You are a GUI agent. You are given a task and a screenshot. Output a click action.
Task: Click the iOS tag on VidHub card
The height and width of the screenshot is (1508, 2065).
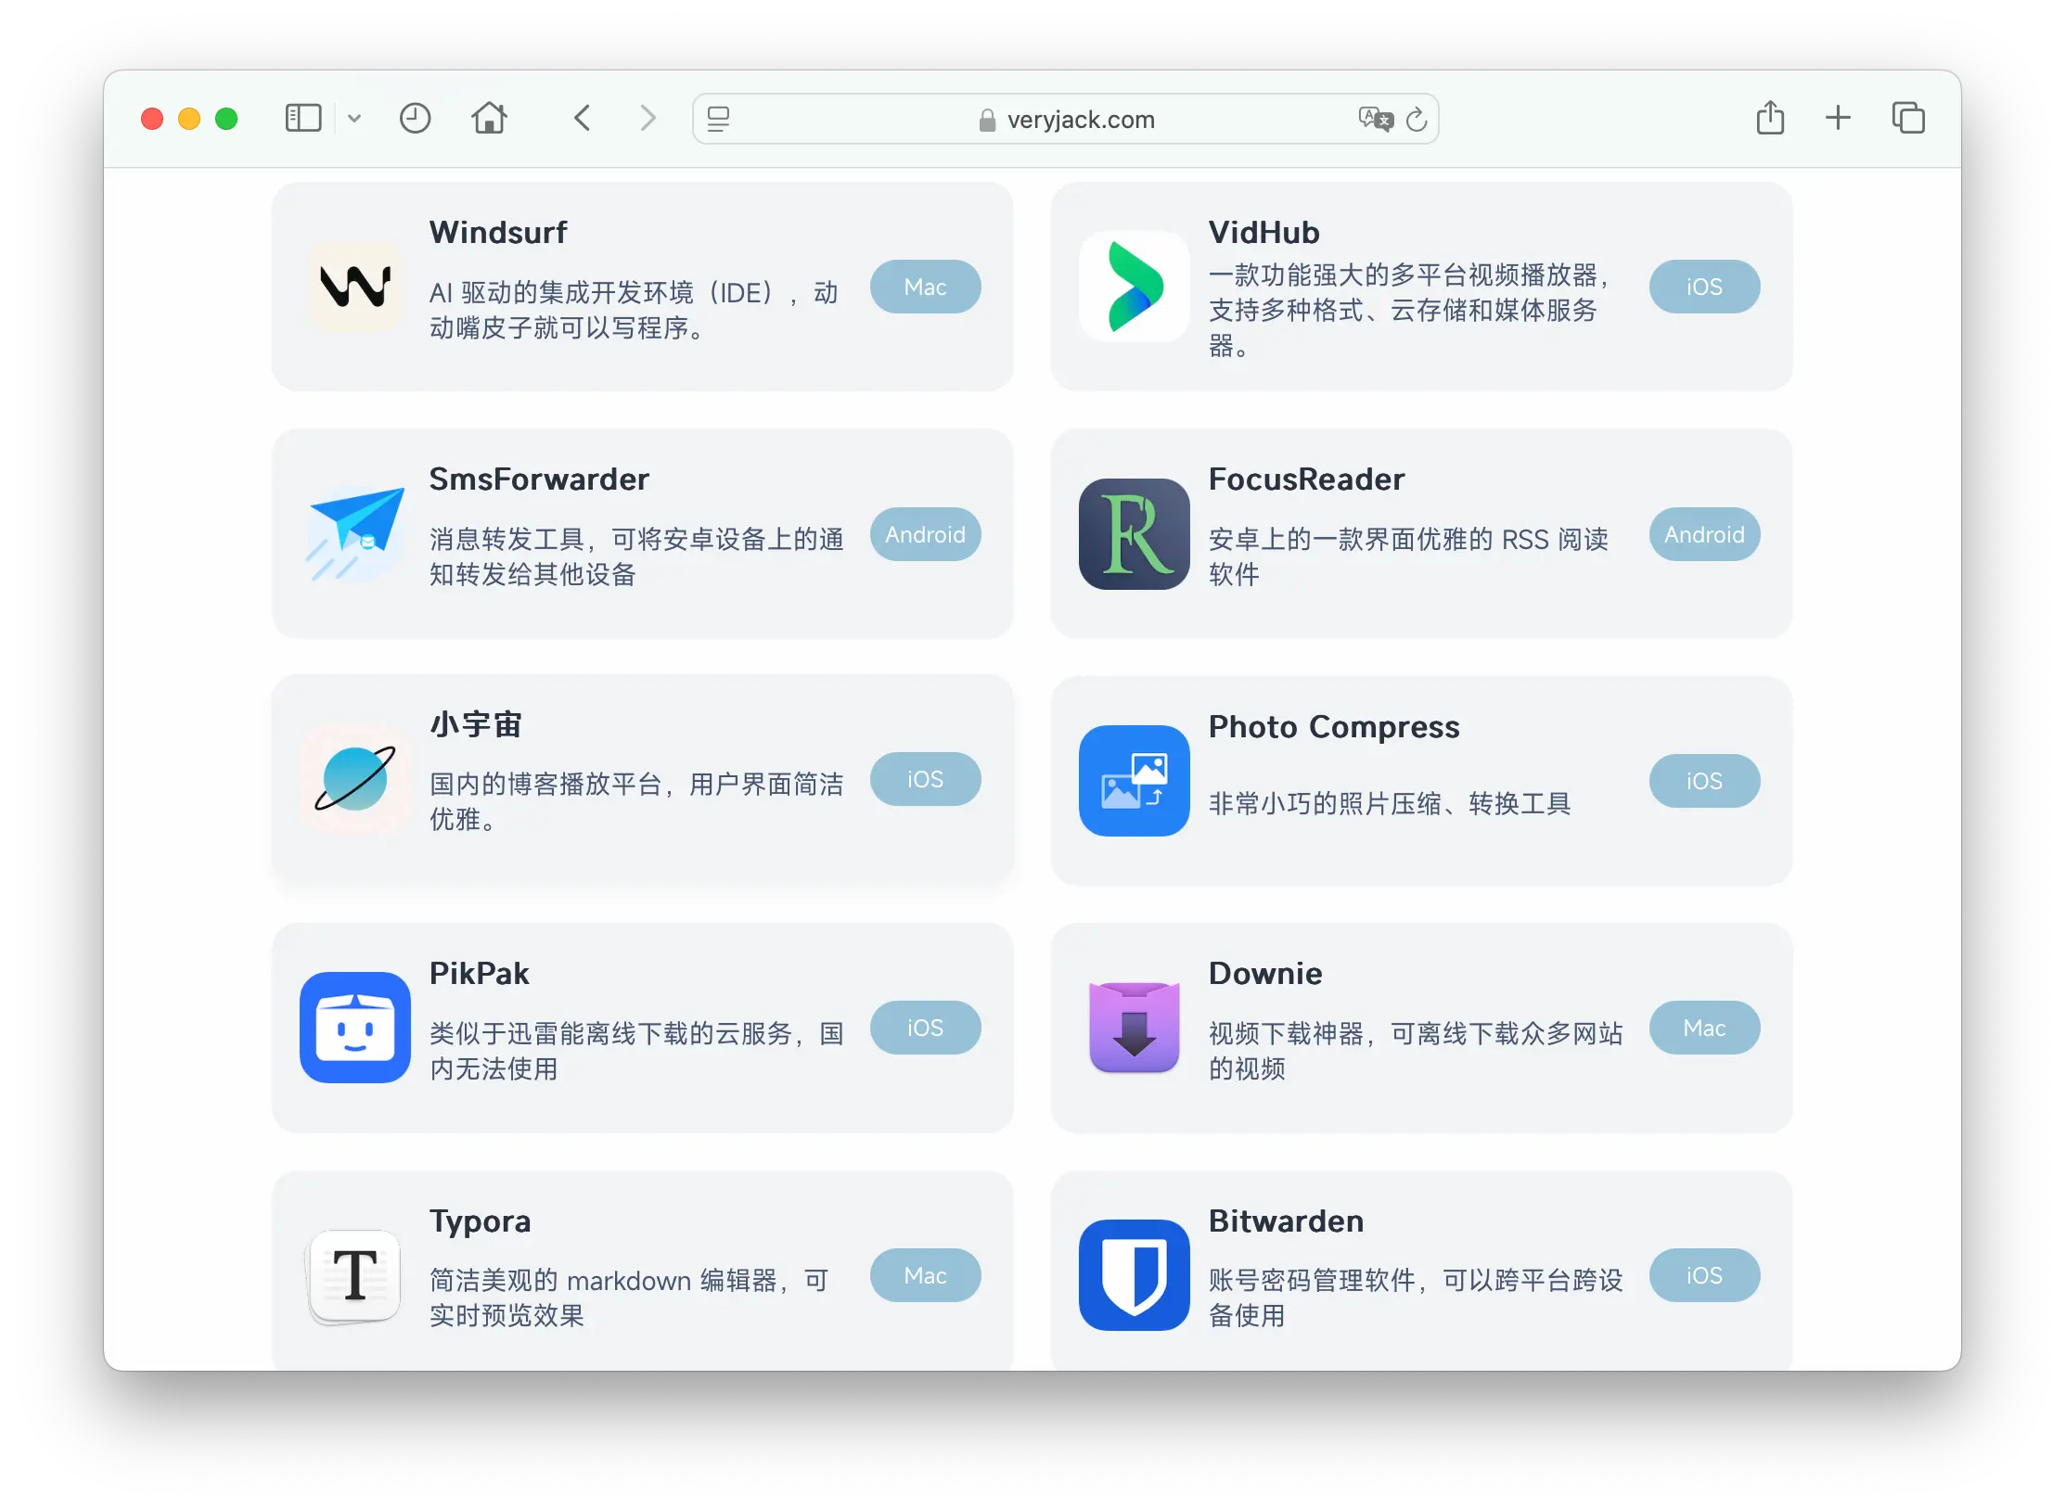coord(1704,287)
